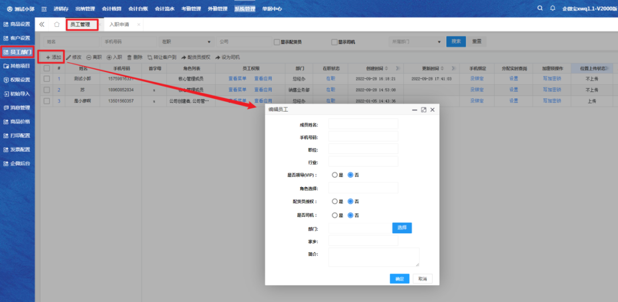Open the notification bell icon

553,9
